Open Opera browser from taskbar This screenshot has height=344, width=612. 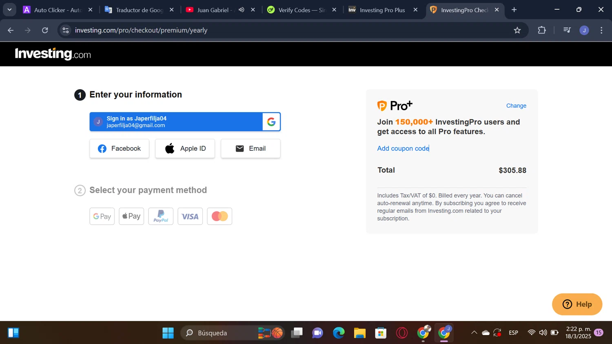pos(402,333)
